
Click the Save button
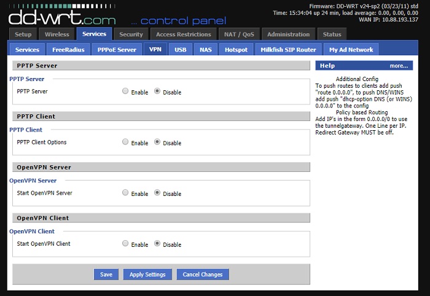coord(106,275)
